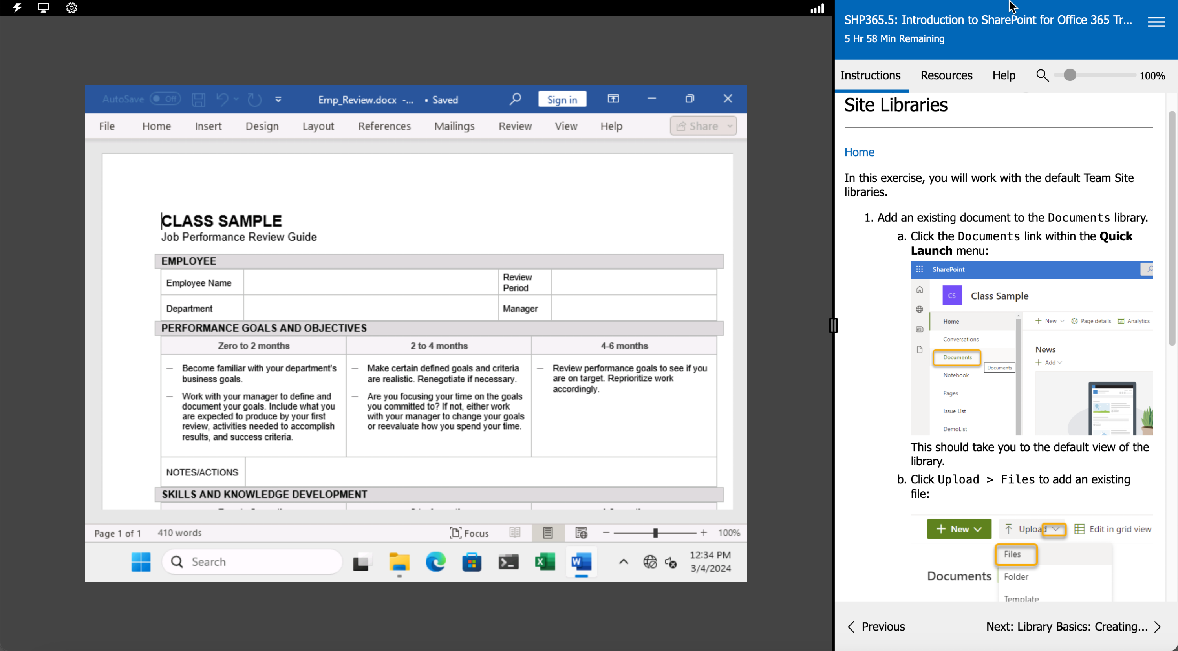The height and width of the screenshot is (651, 1178).
Task: Open Microsoft Store from the taskbar
Action: click(472, 562)
